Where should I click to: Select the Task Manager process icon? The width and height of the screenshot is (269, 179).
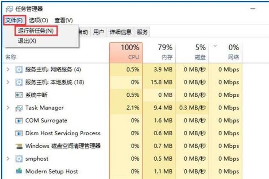19,108
